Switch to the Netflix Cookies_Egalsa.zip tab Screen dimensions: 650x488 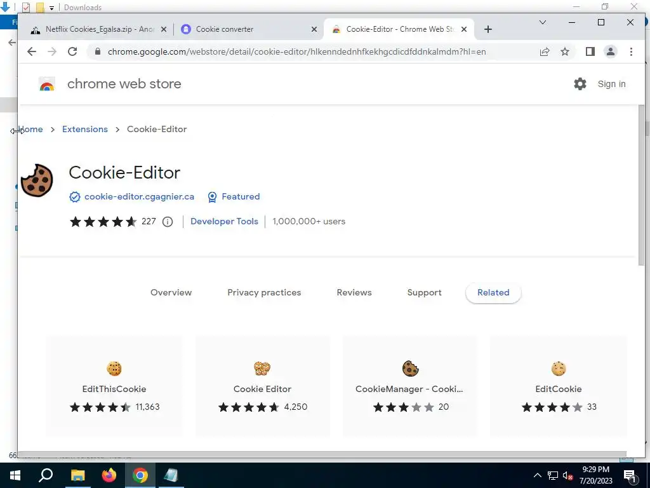pyautogui.click(x=99, y=29)
